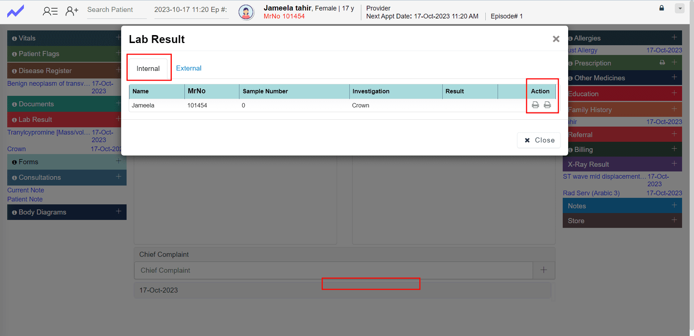Open the patient list icon in header
Screen dimensions: 694x336
pos(50,11)
